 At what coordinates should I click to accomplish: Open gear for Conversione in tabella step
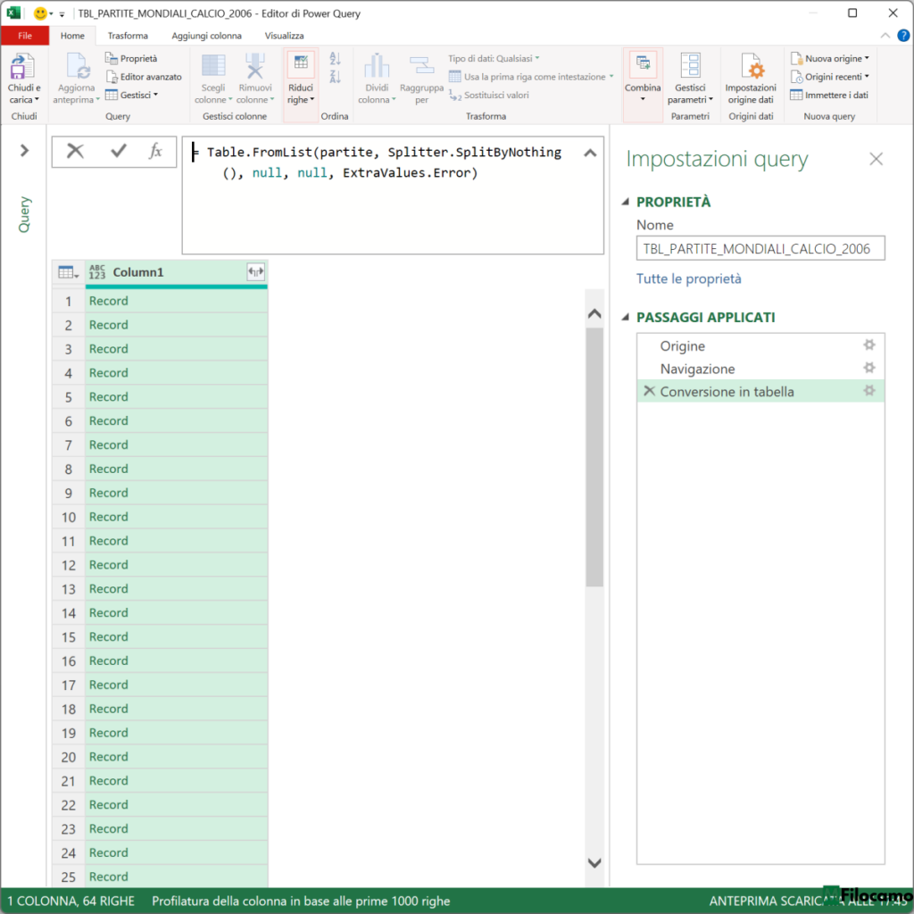869,391
